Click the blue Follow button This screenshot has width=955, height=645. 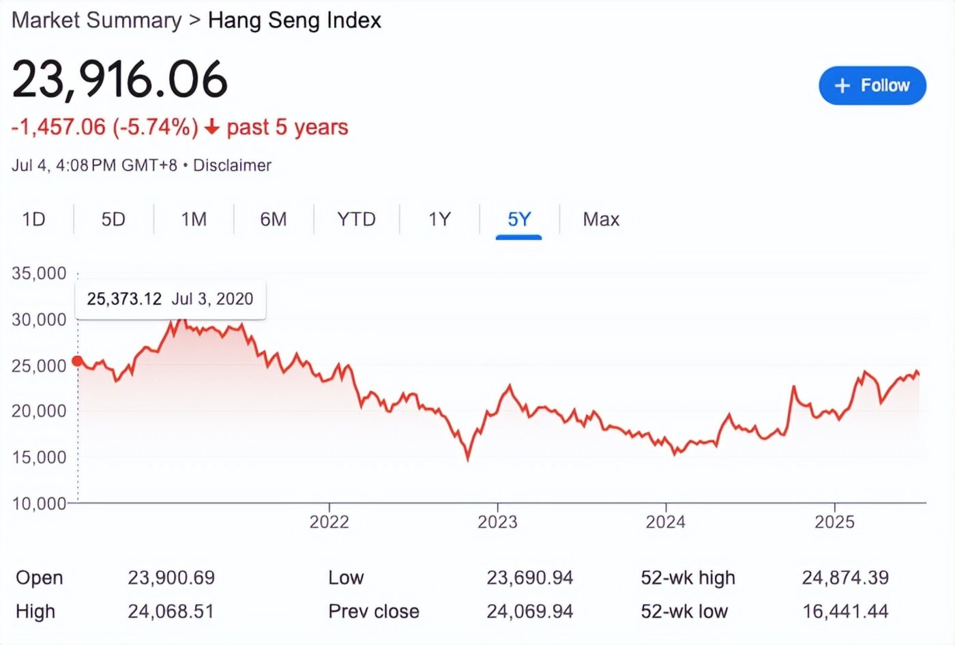tap(872, 85)
